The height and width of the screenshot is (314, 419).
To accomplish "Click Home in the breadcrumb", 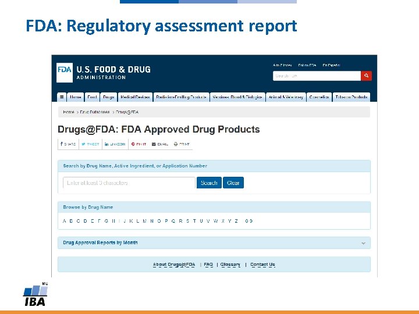I will tap(69, 112).
